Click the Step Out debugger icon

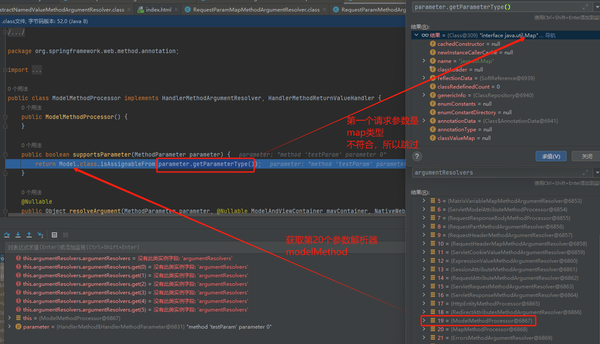29,235
